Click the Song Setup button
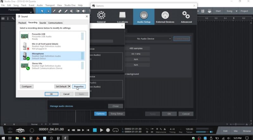 [117, 114]
